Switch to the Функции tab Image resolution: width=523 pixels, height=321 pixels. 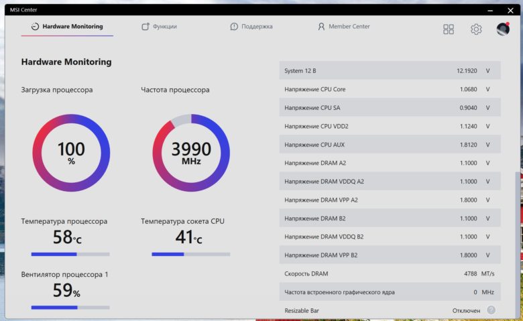tap(159, 26)
